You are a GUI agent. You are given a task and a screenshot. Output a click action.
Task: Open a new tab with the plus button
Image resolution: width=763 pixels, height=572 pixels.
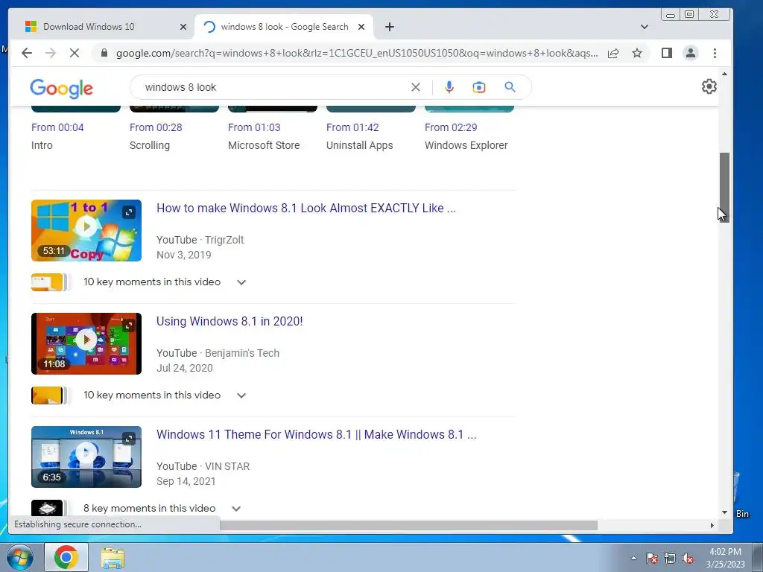pos(389,27)
